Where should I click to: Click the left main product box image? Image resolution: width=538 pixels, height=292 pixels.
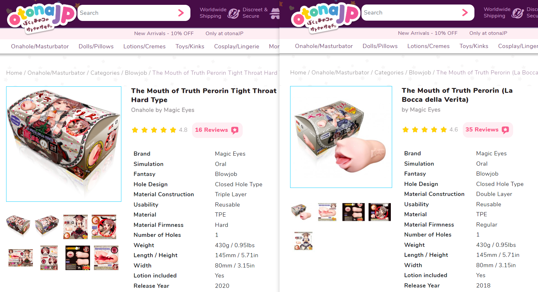[x=64, y=144]
